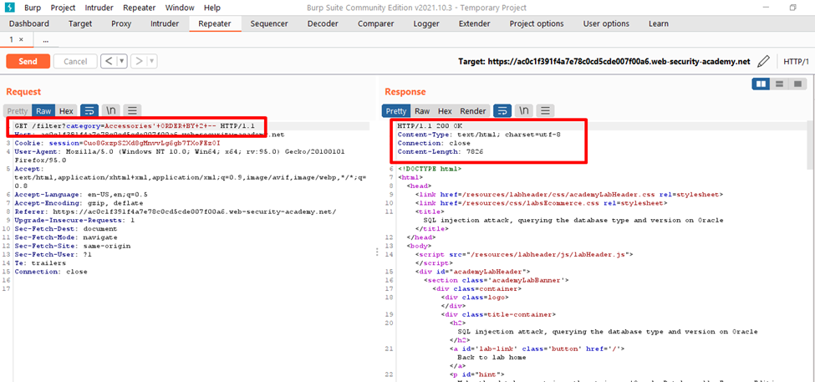Open the Project menu

(x=63, y=8)
